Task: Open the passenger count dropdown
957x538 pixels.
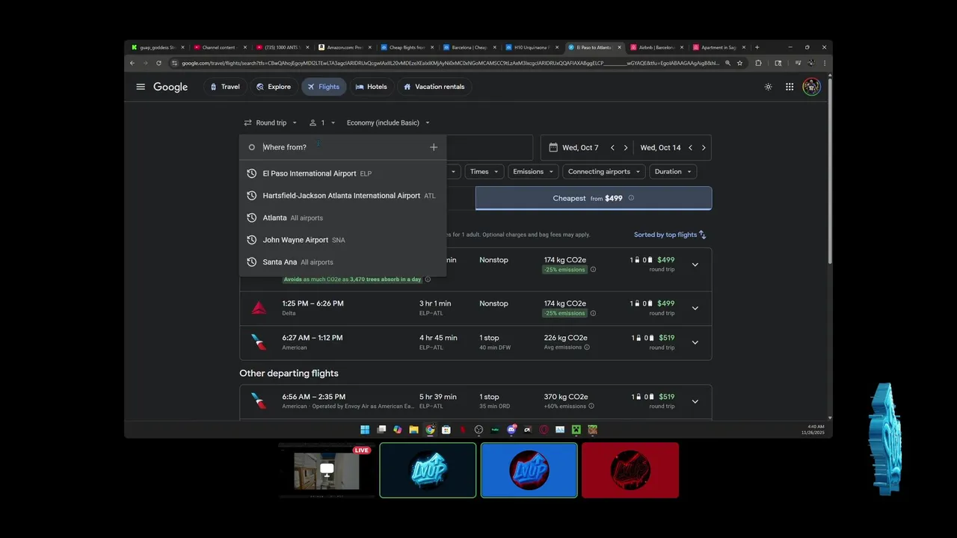Action: tap(322, 123)
